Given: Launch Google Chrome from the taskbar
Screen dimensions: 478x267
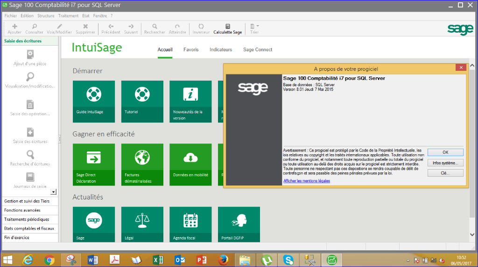Looking at the screenshot, I should [49, 260].
